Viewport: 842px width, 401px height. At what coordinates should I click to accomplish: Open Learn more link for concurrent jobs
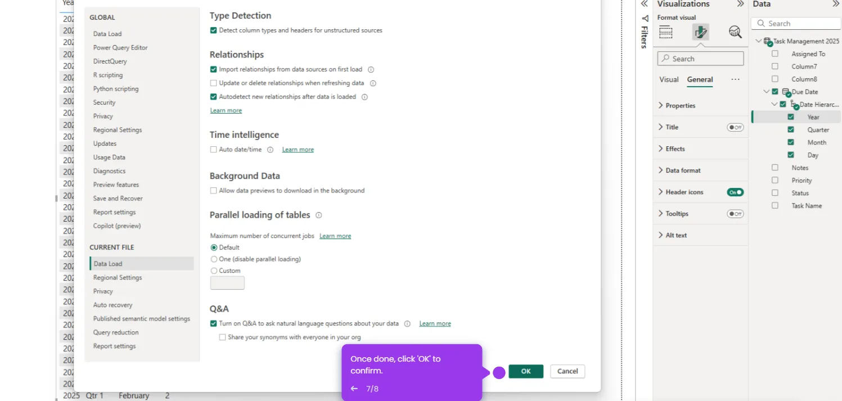(335, 236)
